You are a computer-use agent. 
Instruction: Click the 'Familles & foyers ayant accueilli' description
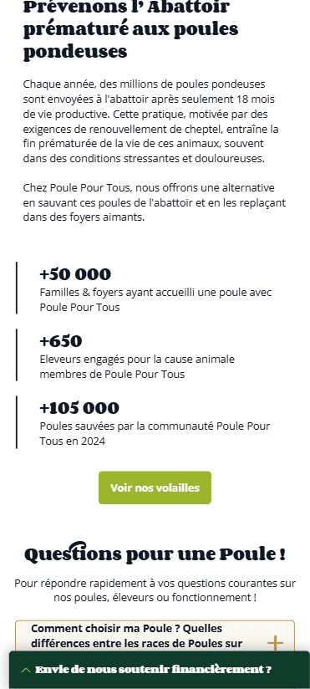[x=156, y=299]
